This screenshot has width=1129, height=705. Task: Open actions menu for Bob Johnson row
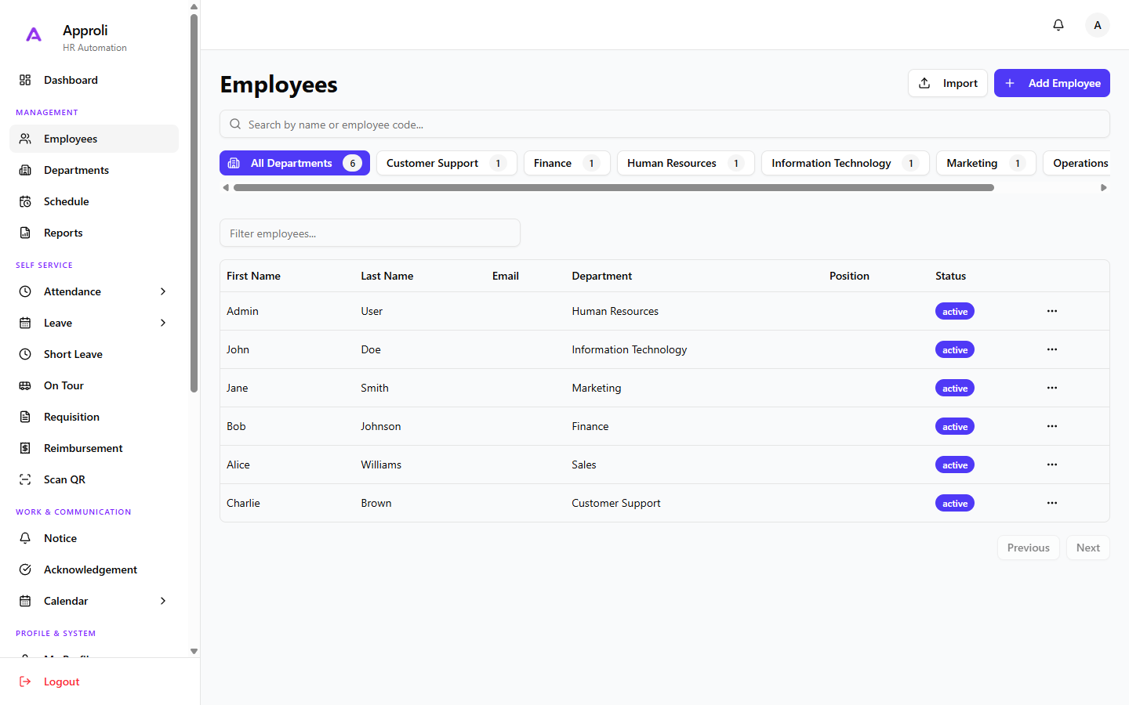(1052, 426)
